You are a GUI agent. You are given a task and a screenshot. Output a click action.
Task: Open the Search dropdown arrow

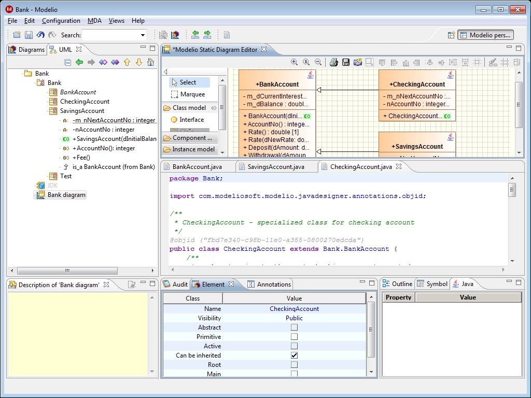pos(143,35)
